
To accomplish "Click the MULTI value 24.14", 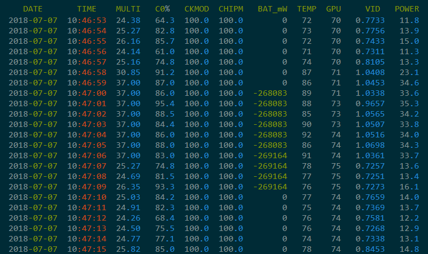I will (x=128, y=51).
